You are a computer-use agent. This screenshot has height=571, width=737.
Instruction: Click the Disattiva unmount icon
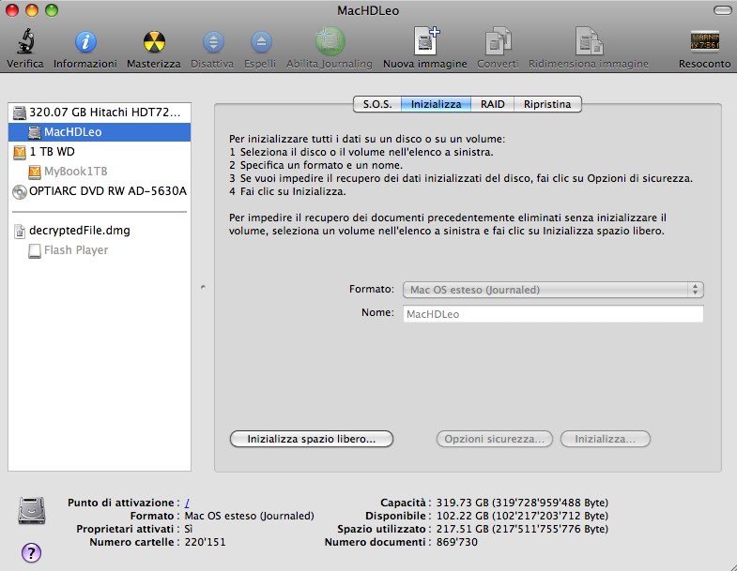(213, 42)
